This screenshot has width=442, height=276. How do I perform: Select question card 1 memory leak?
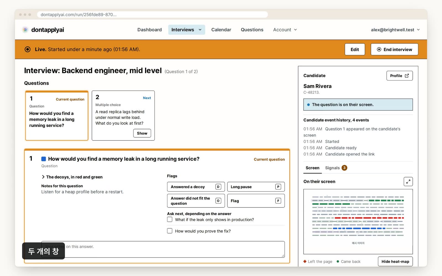(x=57, y=115)
